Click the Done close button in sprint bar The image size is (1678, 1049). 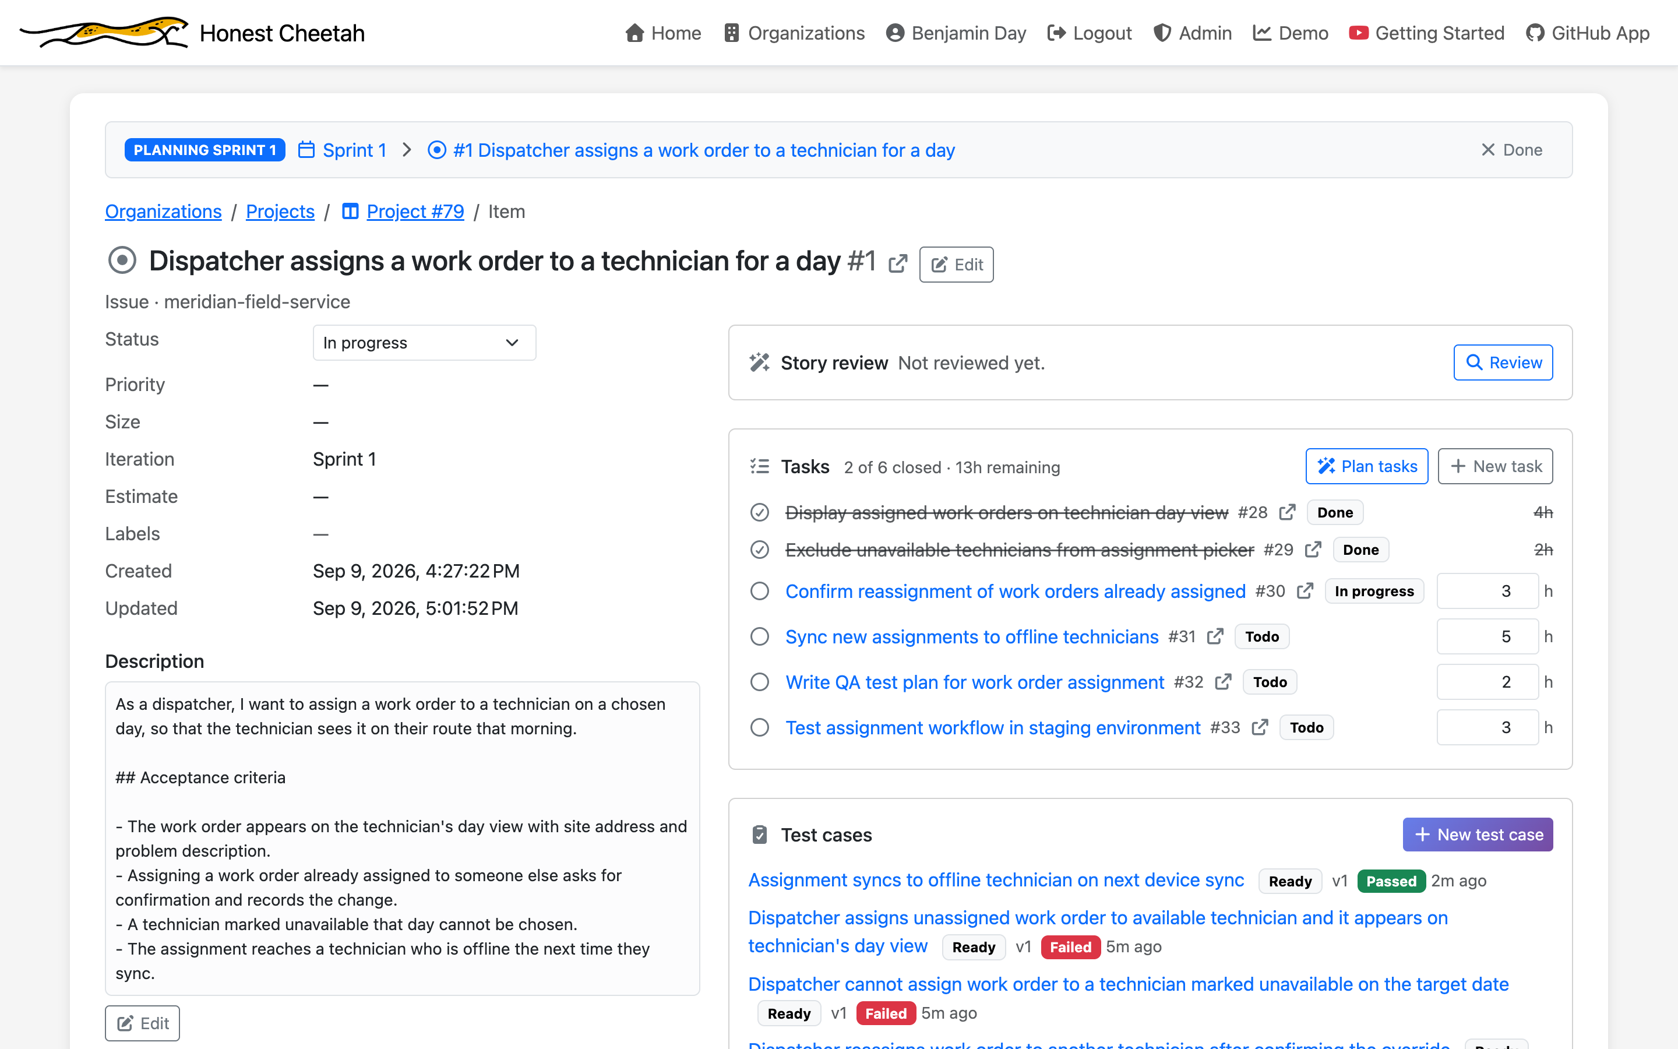point(1511,150)
